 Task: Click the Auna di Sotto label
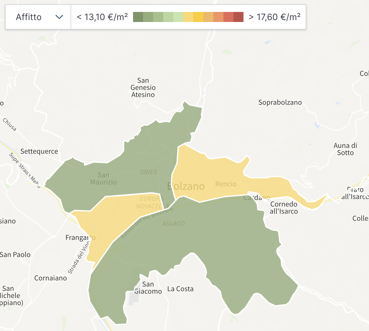pyautogui.click(x=345, y=149)
